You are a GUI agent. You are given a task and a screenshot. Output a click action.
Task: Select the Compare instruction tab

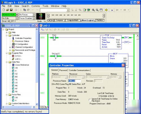(x=59, y=20)
